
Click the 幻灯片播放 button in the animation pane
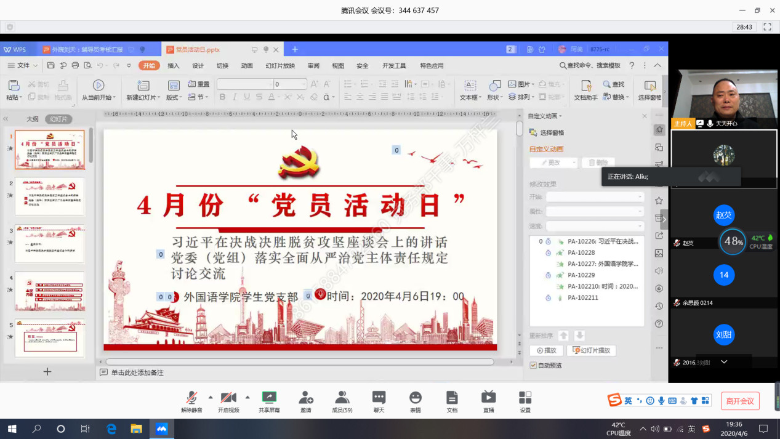[591, 350]
